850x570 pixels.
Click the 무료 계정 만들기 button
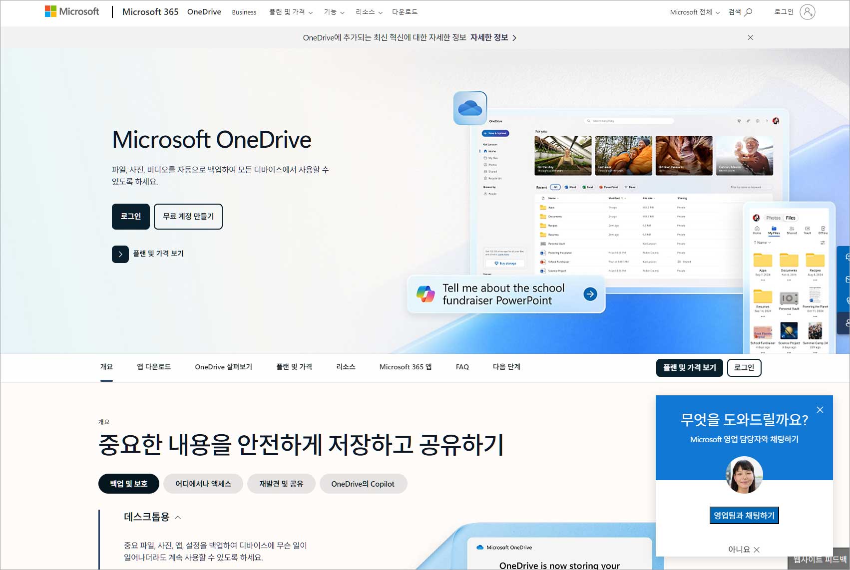188,216
